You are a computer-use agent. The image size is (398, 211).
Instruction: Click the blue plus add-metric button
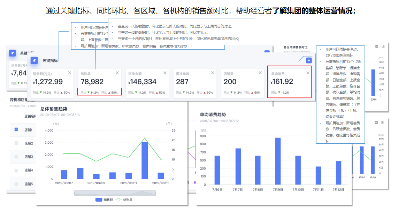point(309,60)
